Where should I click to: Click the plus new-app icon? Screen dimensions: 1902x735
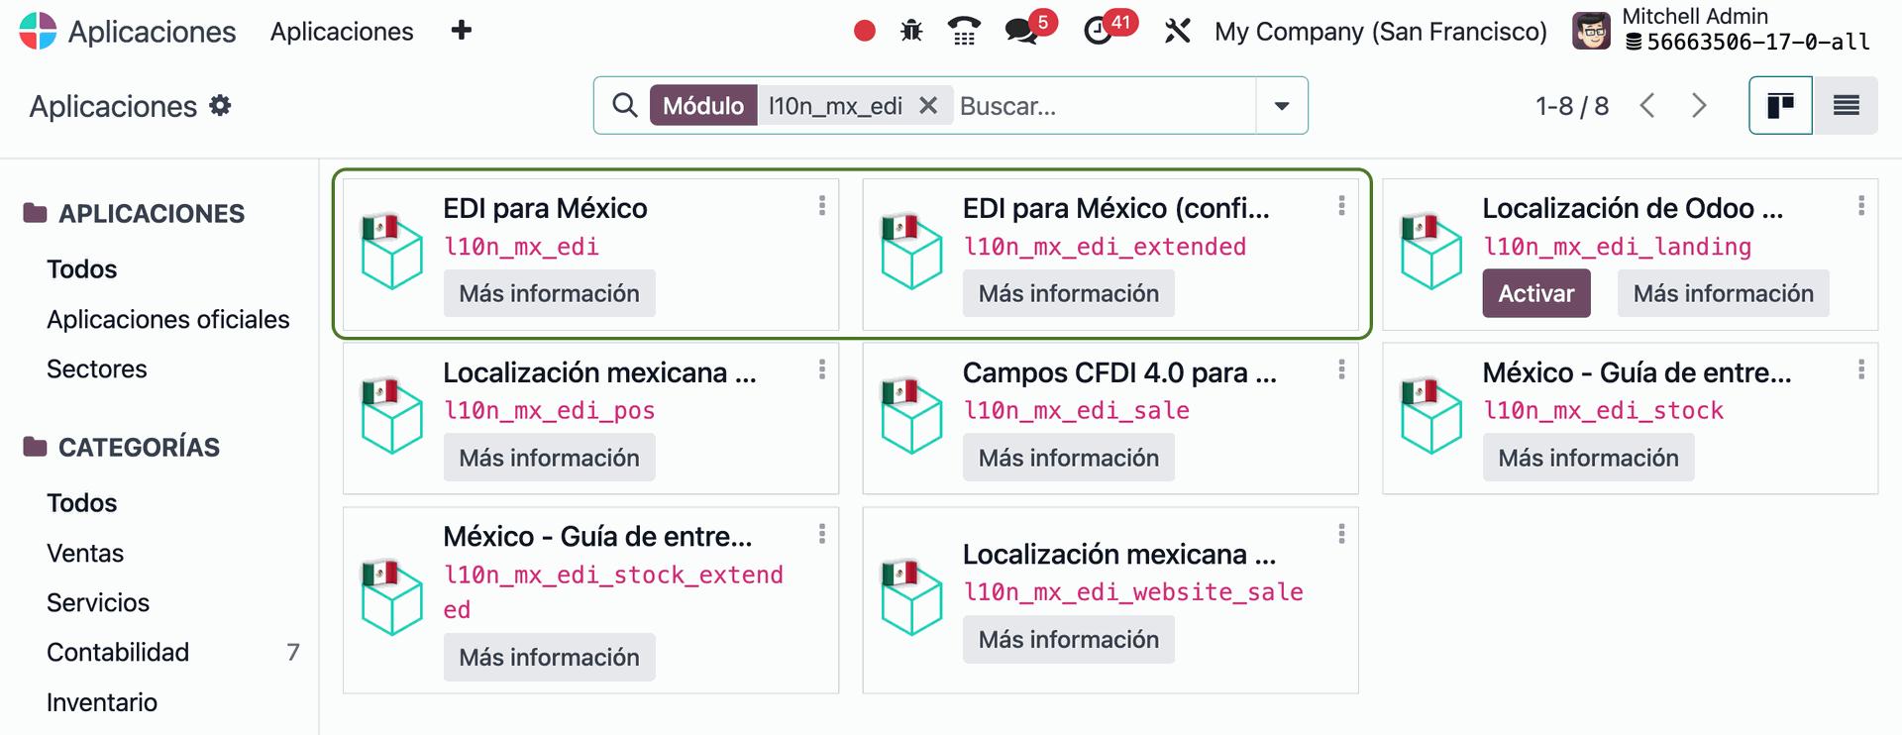coord(462,31)
